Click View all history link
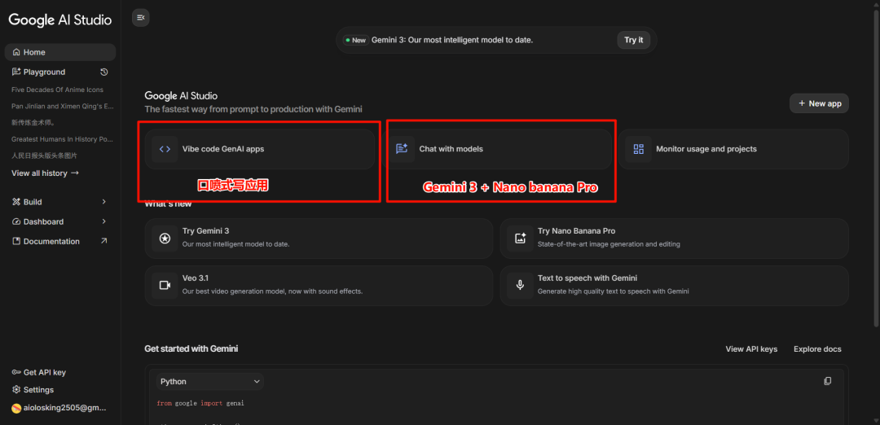This screenshot has width=880, height=425. 45,173
